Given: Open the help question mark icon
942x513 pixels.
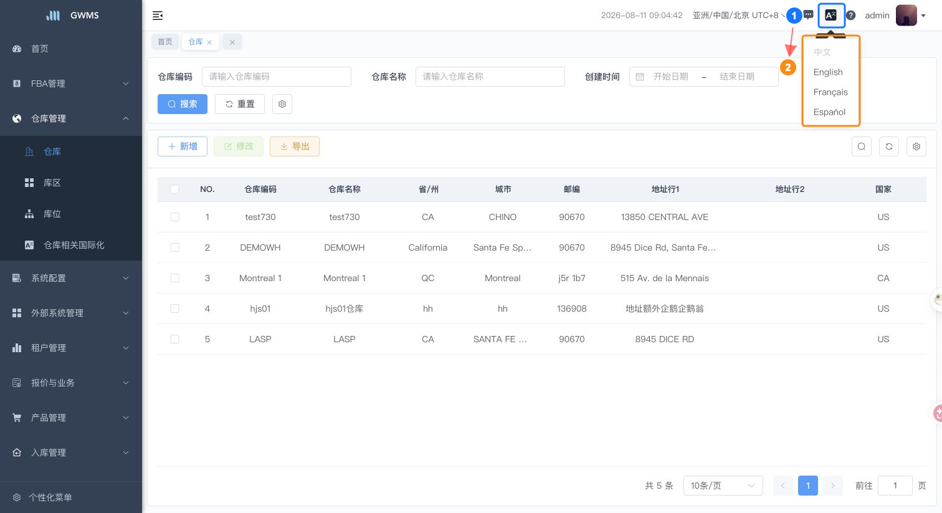Looking at the screenshot, I should pos(851,16).
